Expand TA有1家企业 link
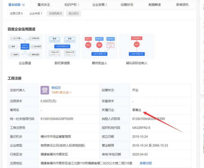Screen dimensions: 204x168 pyautogui.click(x=61, y=92)
